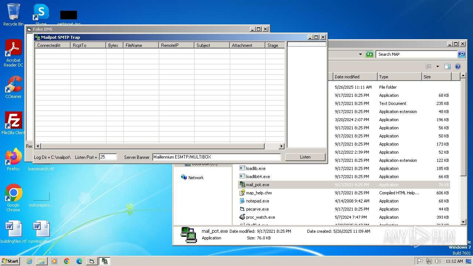
Task: Open the Recycle Bin desktop icon
Action: tap(13, 15)
